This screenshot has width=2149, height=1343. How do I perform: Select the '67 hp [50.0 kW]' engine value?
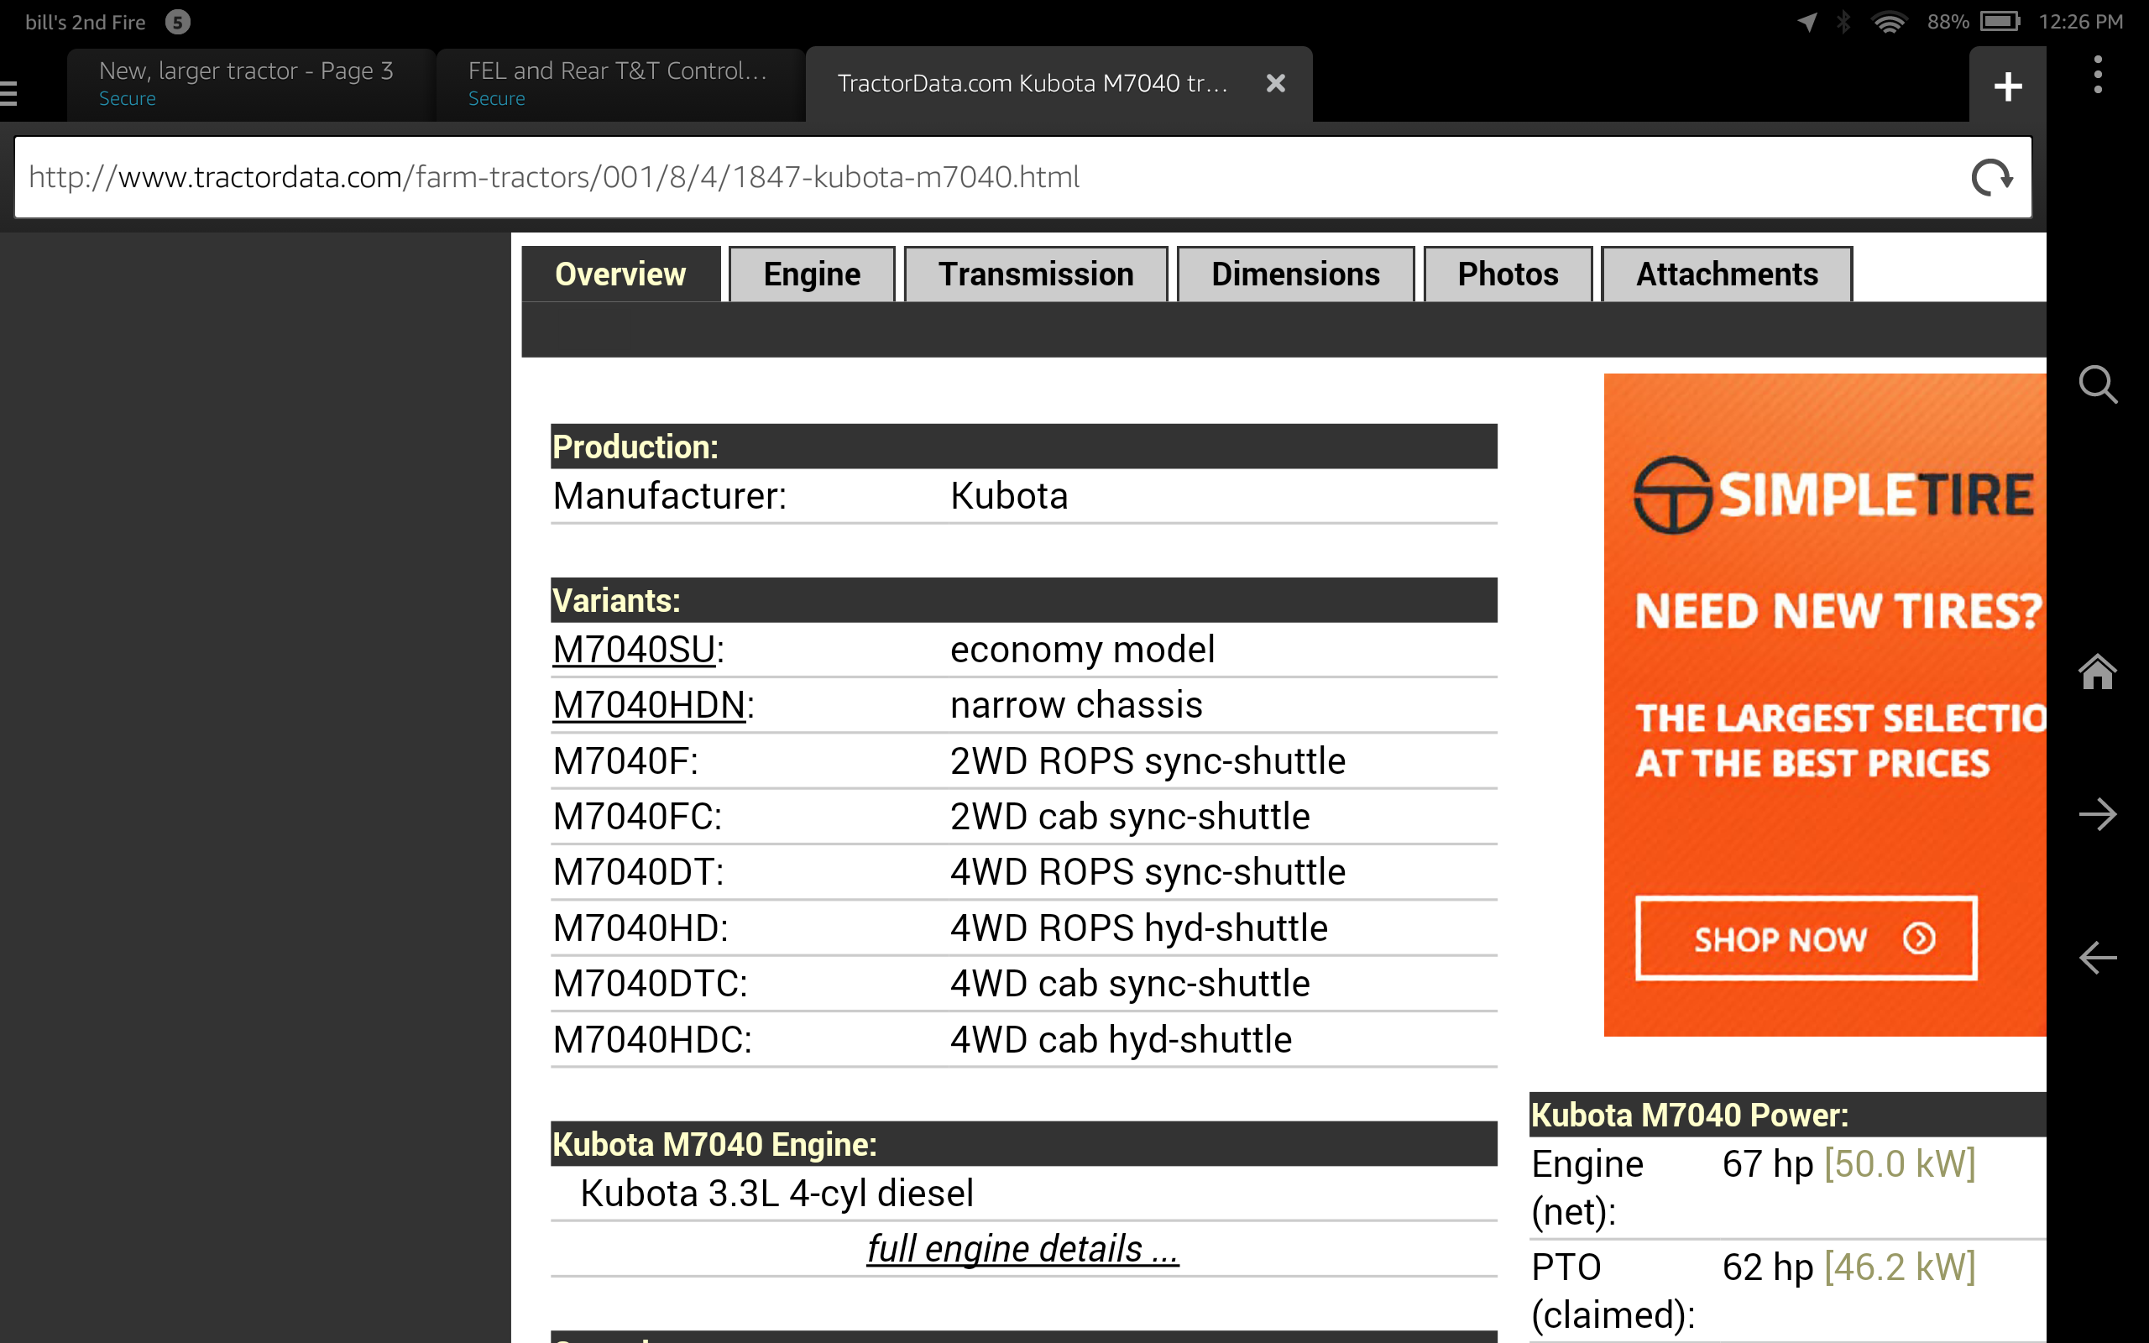tap(1848, 1163)
